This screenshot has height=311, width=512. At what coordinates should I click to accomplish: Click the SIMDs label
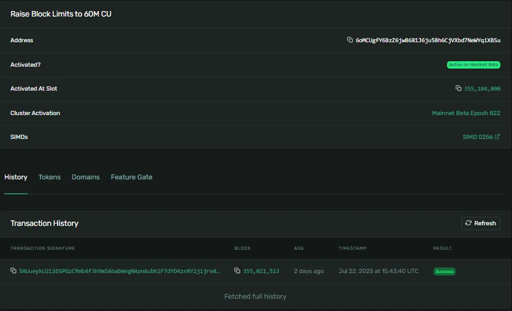coord(19,137)
